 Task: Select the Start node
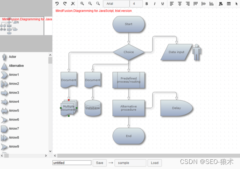pos(128,24)
